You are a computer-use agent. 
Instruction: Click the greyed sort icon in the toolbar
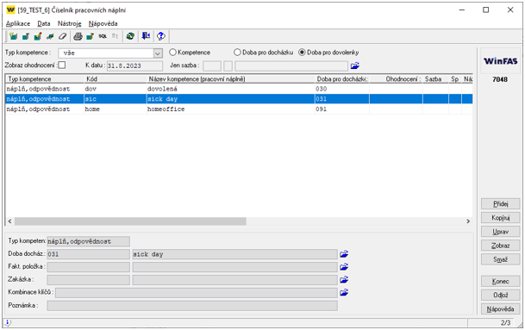click(x=115, y=36)
